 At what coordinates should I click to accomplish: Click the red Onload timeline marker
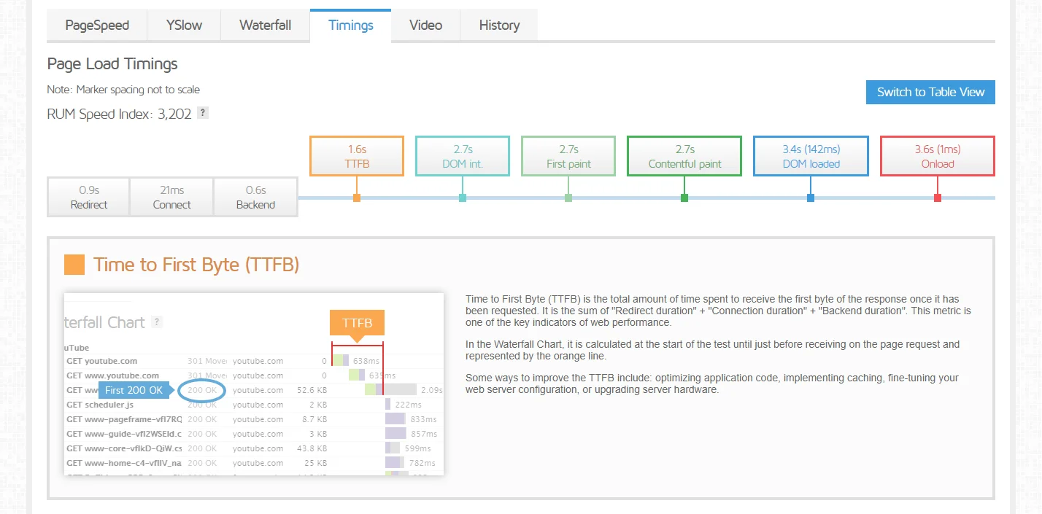pyautogui.click(x=938, y=198)
